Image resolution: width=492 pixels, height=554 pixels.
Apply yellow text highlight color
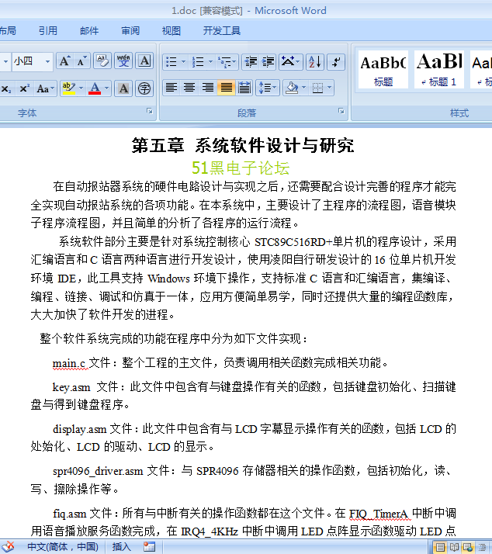tap(68, 88)
